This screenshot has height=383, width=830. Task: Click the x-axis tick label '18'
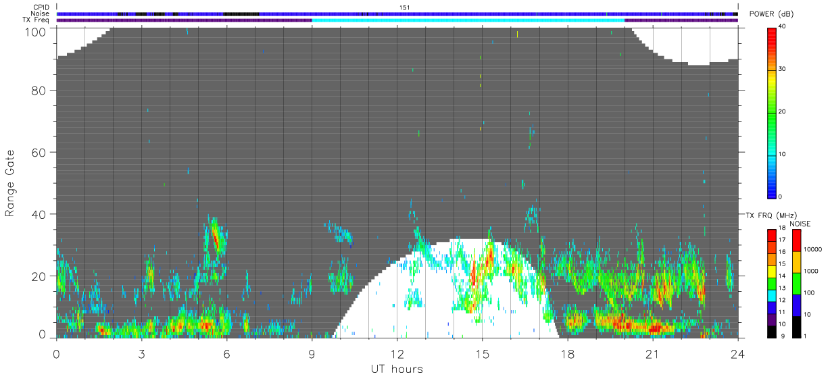pos(568,353)
